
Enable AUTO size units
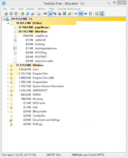(x=90, y=14)
